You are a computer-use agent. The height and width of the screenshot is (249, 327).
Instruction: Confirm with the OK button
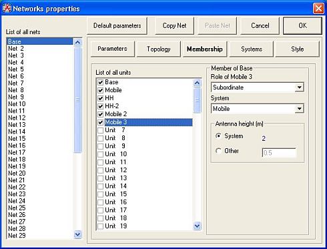[x=302, y=26]
